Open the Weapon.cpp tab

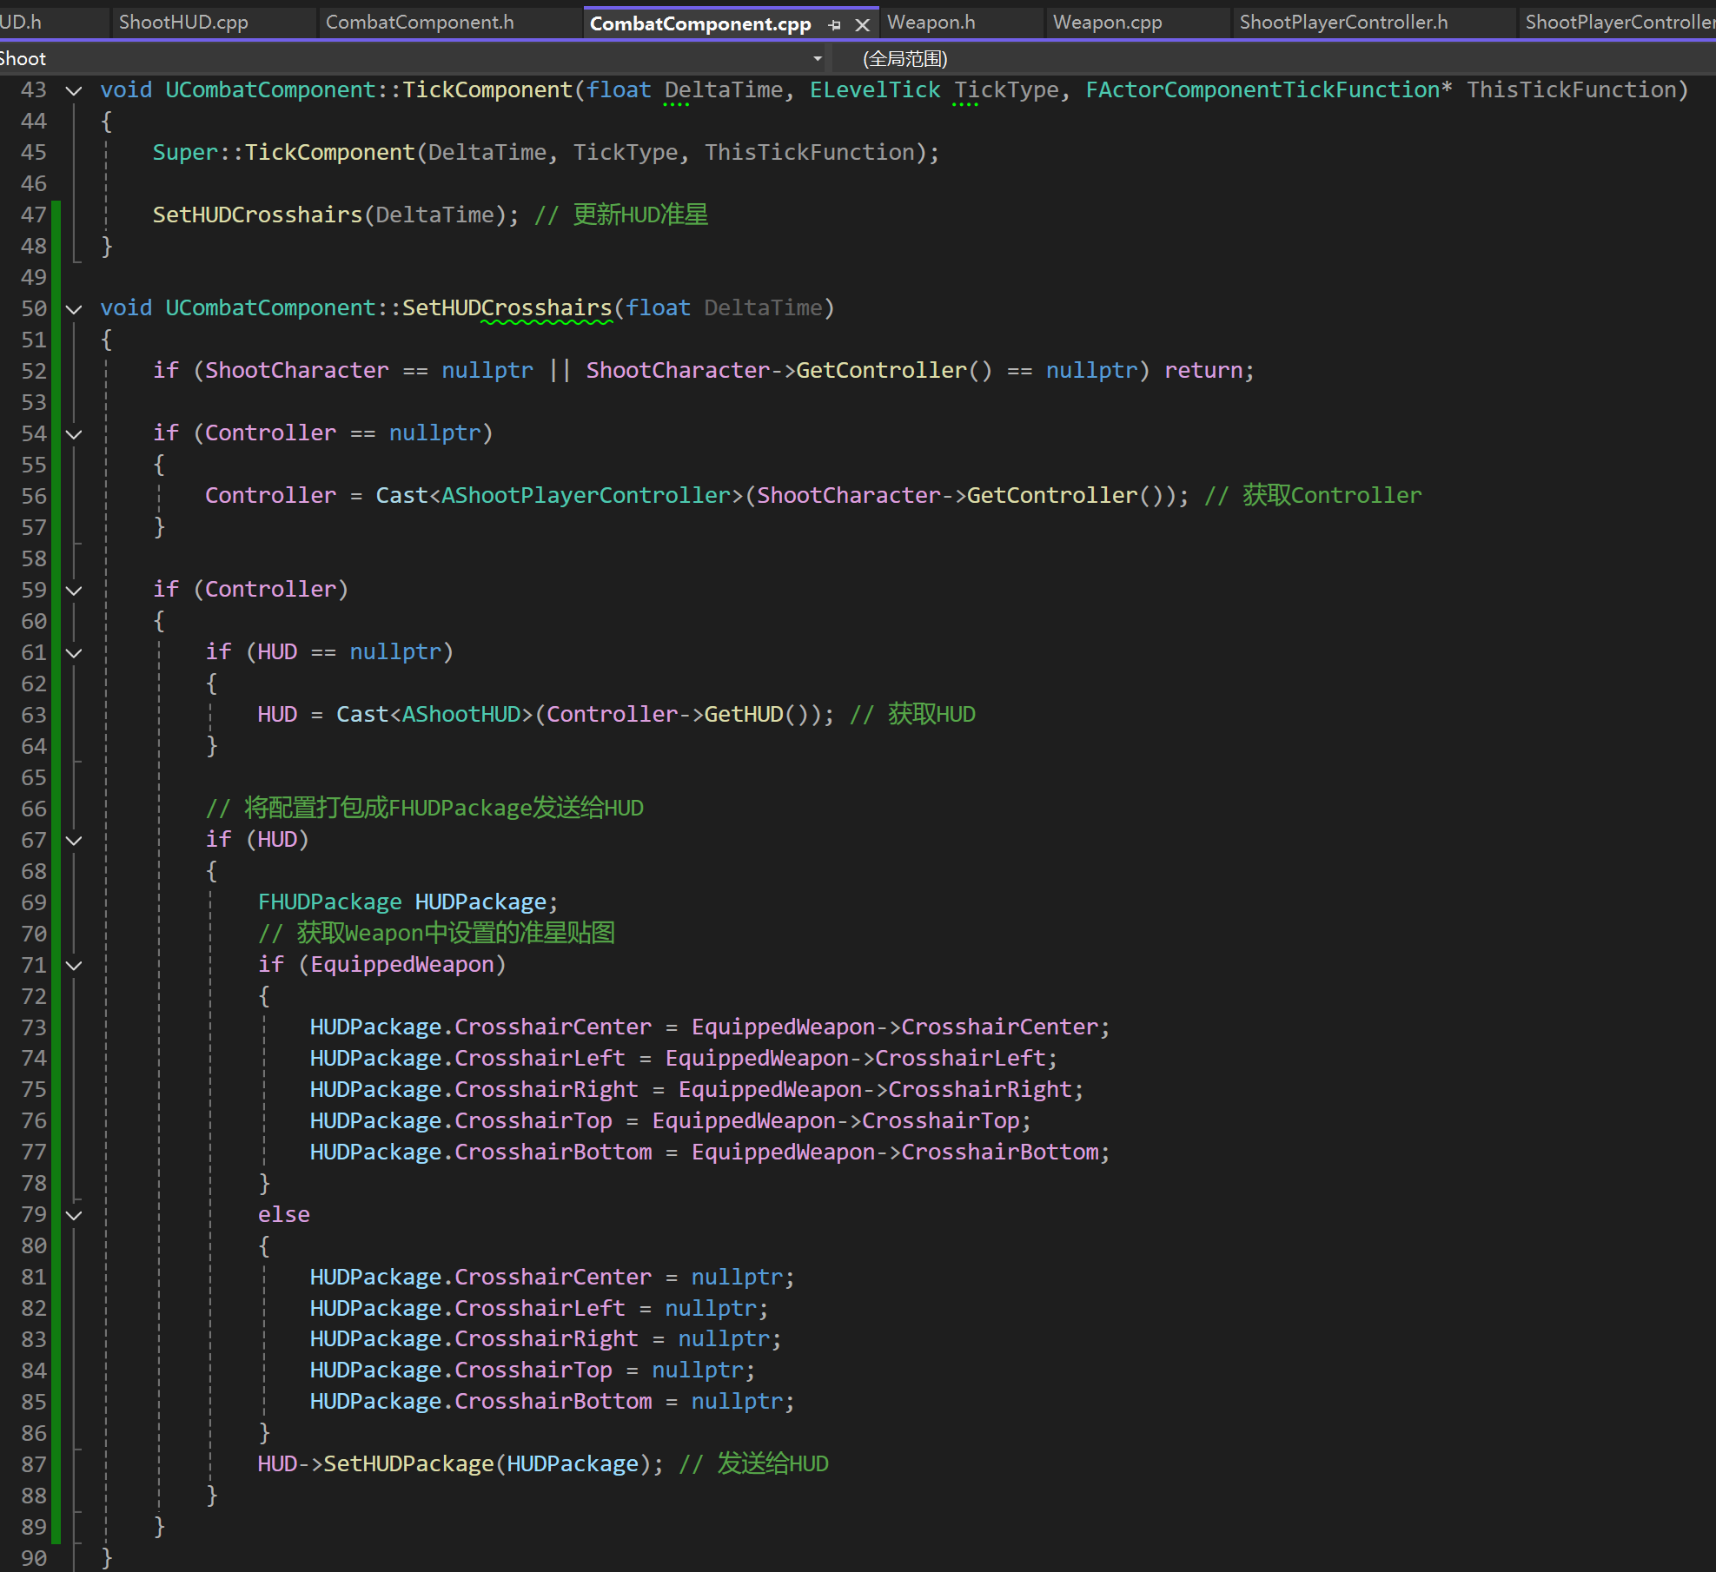tap(1107, 23)
